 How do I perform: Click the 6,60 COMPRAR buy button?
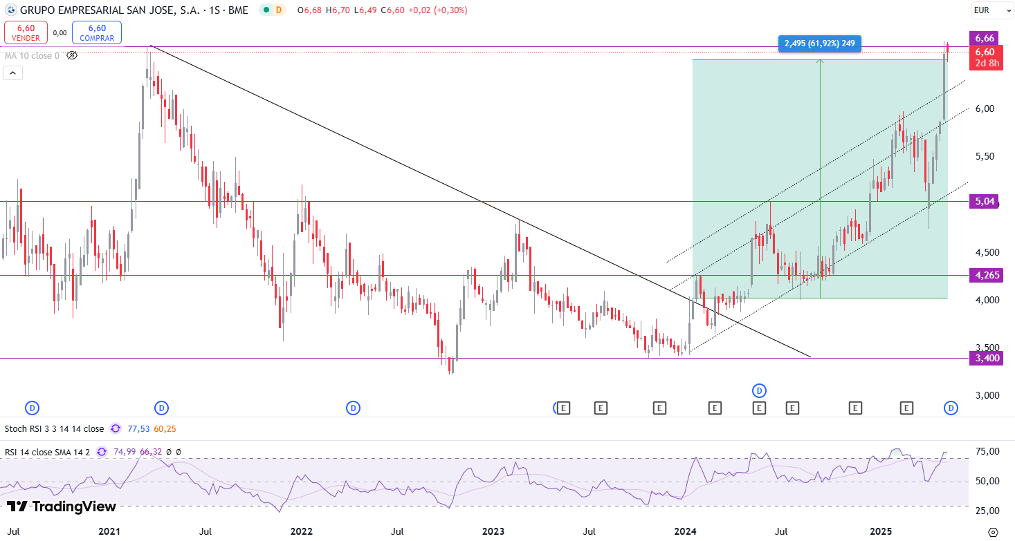point(97,32)
